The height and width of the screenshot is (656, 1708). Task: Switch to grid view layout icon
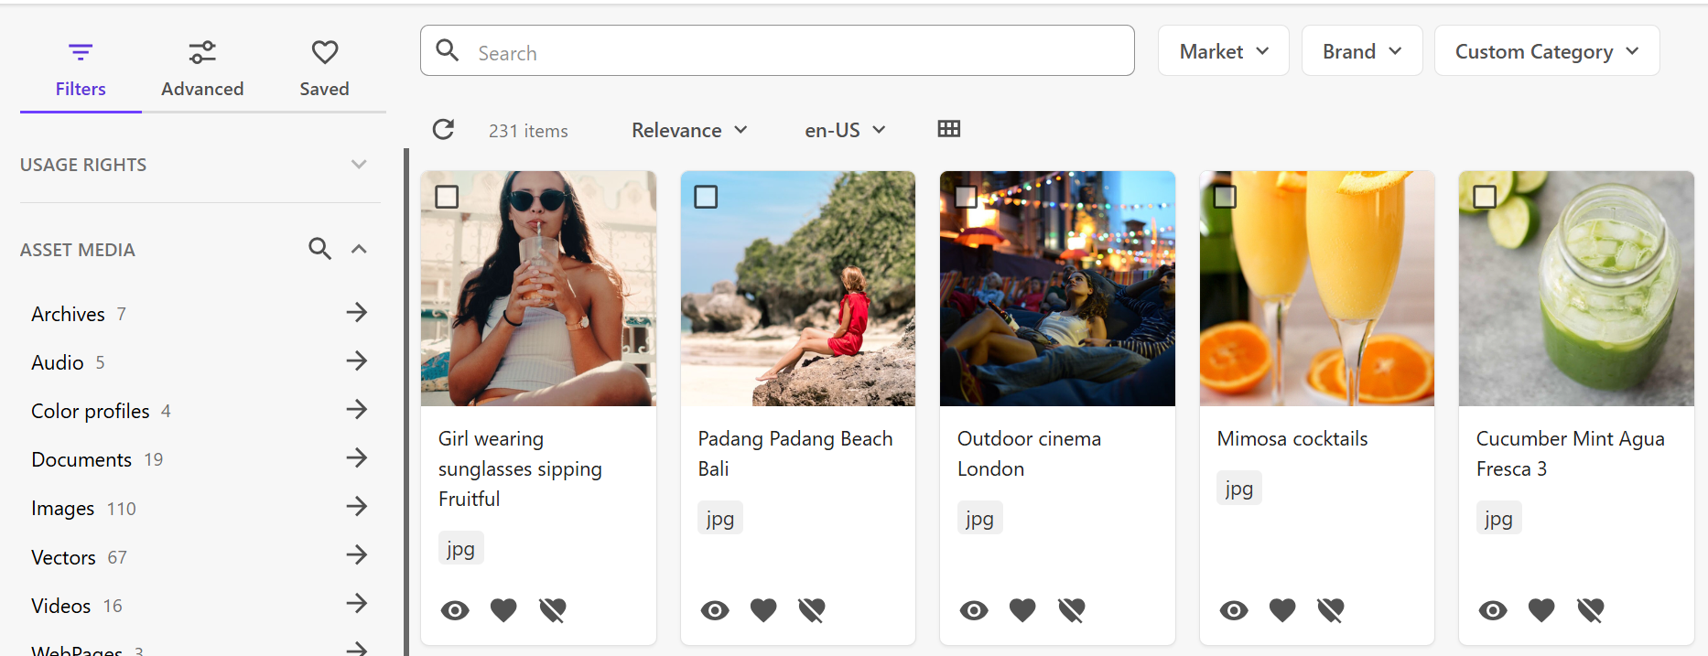pyautogui.click(x=949, y=129)
